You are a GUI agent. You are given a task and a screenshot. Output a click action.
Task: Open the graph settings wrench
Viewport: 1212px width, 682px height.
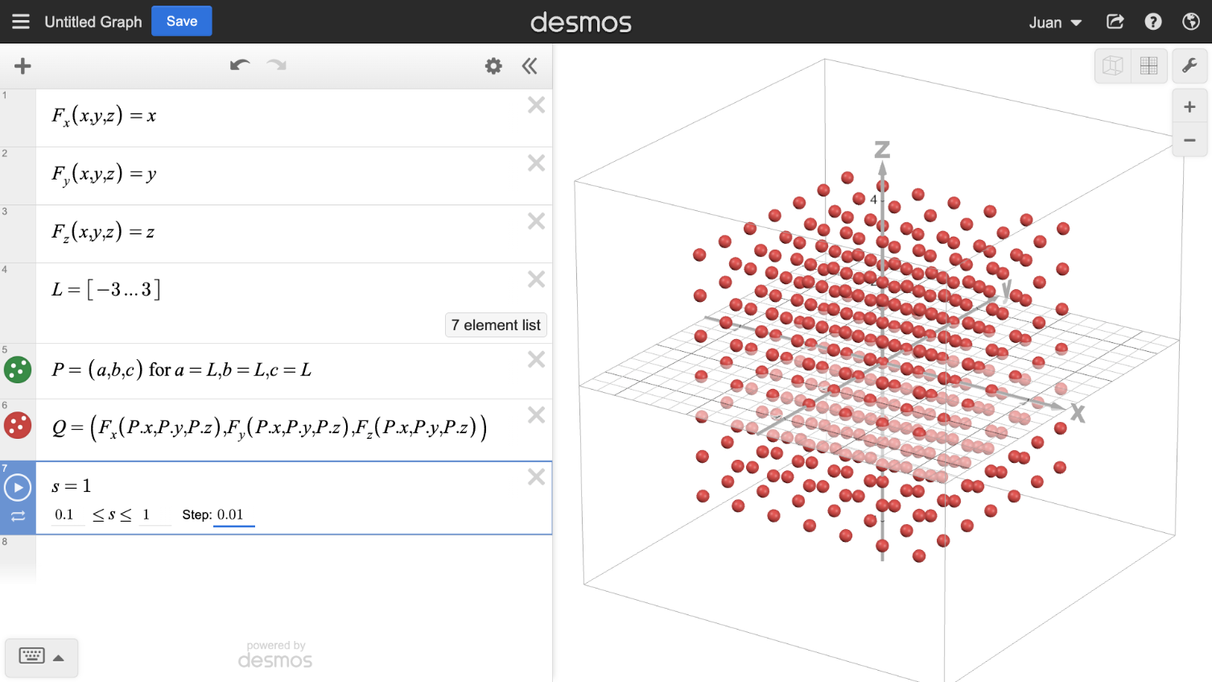(1189, 66)
